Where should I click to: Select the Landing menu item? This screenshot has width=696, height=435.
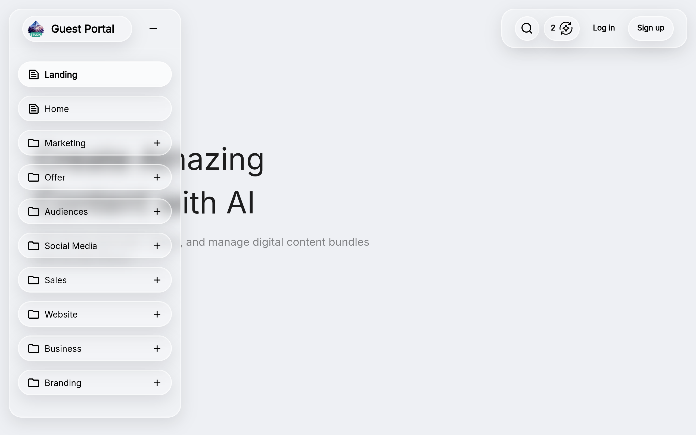point(95,74)
